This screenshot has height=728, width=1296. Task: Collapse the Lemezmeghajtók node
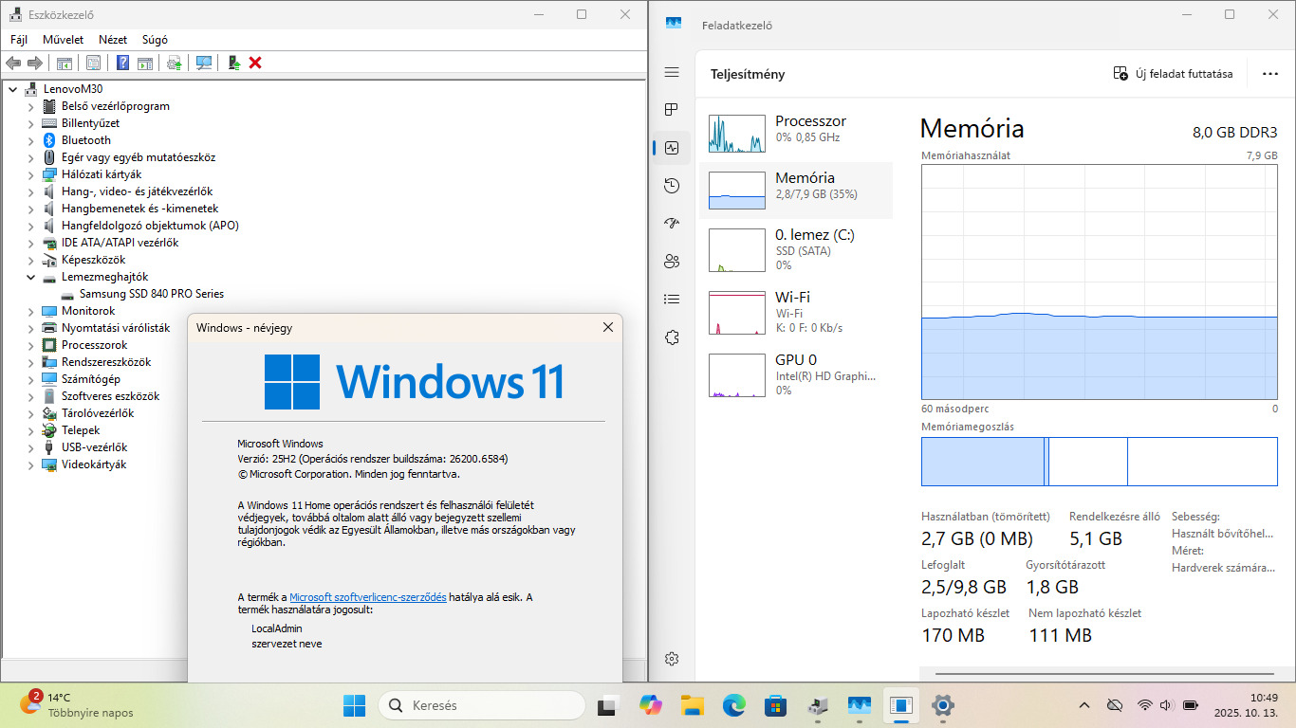click(x=30, y=277)
